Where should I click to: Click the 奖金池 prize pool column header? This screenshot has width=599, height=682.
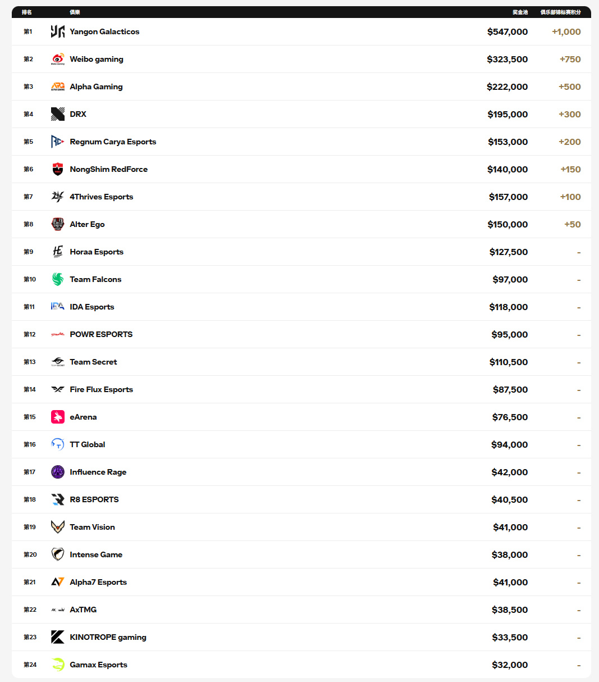[520, 12]
